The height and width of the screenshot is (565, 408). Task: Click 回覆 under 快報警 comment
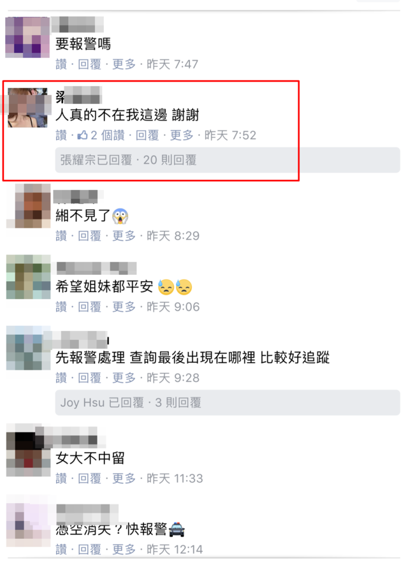tap(90, 550)
